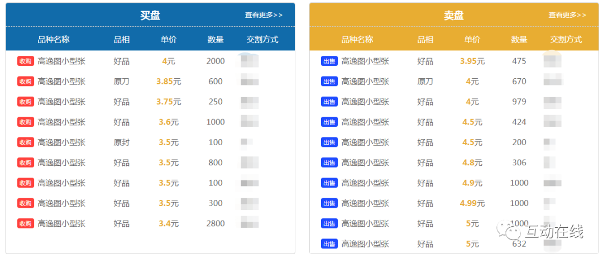The width and height of the screenshot is (603, 258).
Task: Click the 收购 tag on the 300 quantity row
Action: [x=25, y=203]
